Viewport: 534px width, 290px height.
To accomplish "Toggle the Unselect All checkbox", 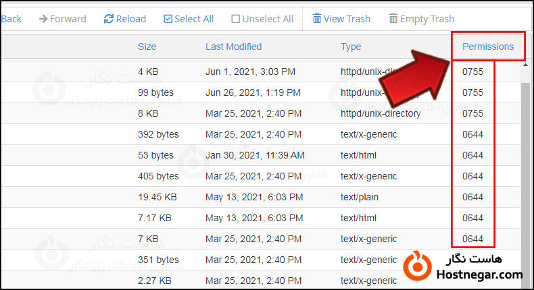I will pos(235,19).
